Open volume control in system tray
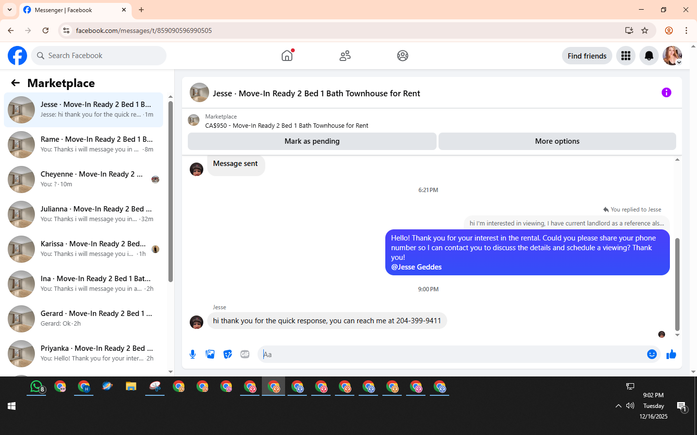Image resolution: width=697 pixels, height=435 pixels. (630, 406)
